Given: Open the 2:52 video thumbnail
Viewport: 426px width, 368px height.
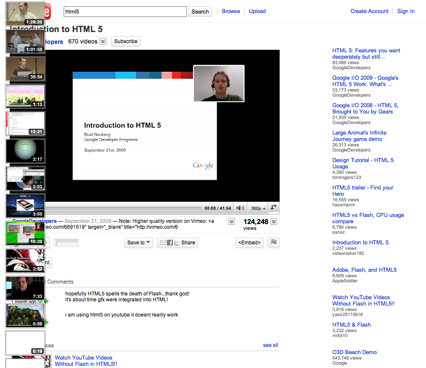Looking at the screenshot, I should [x=25, y=261].
